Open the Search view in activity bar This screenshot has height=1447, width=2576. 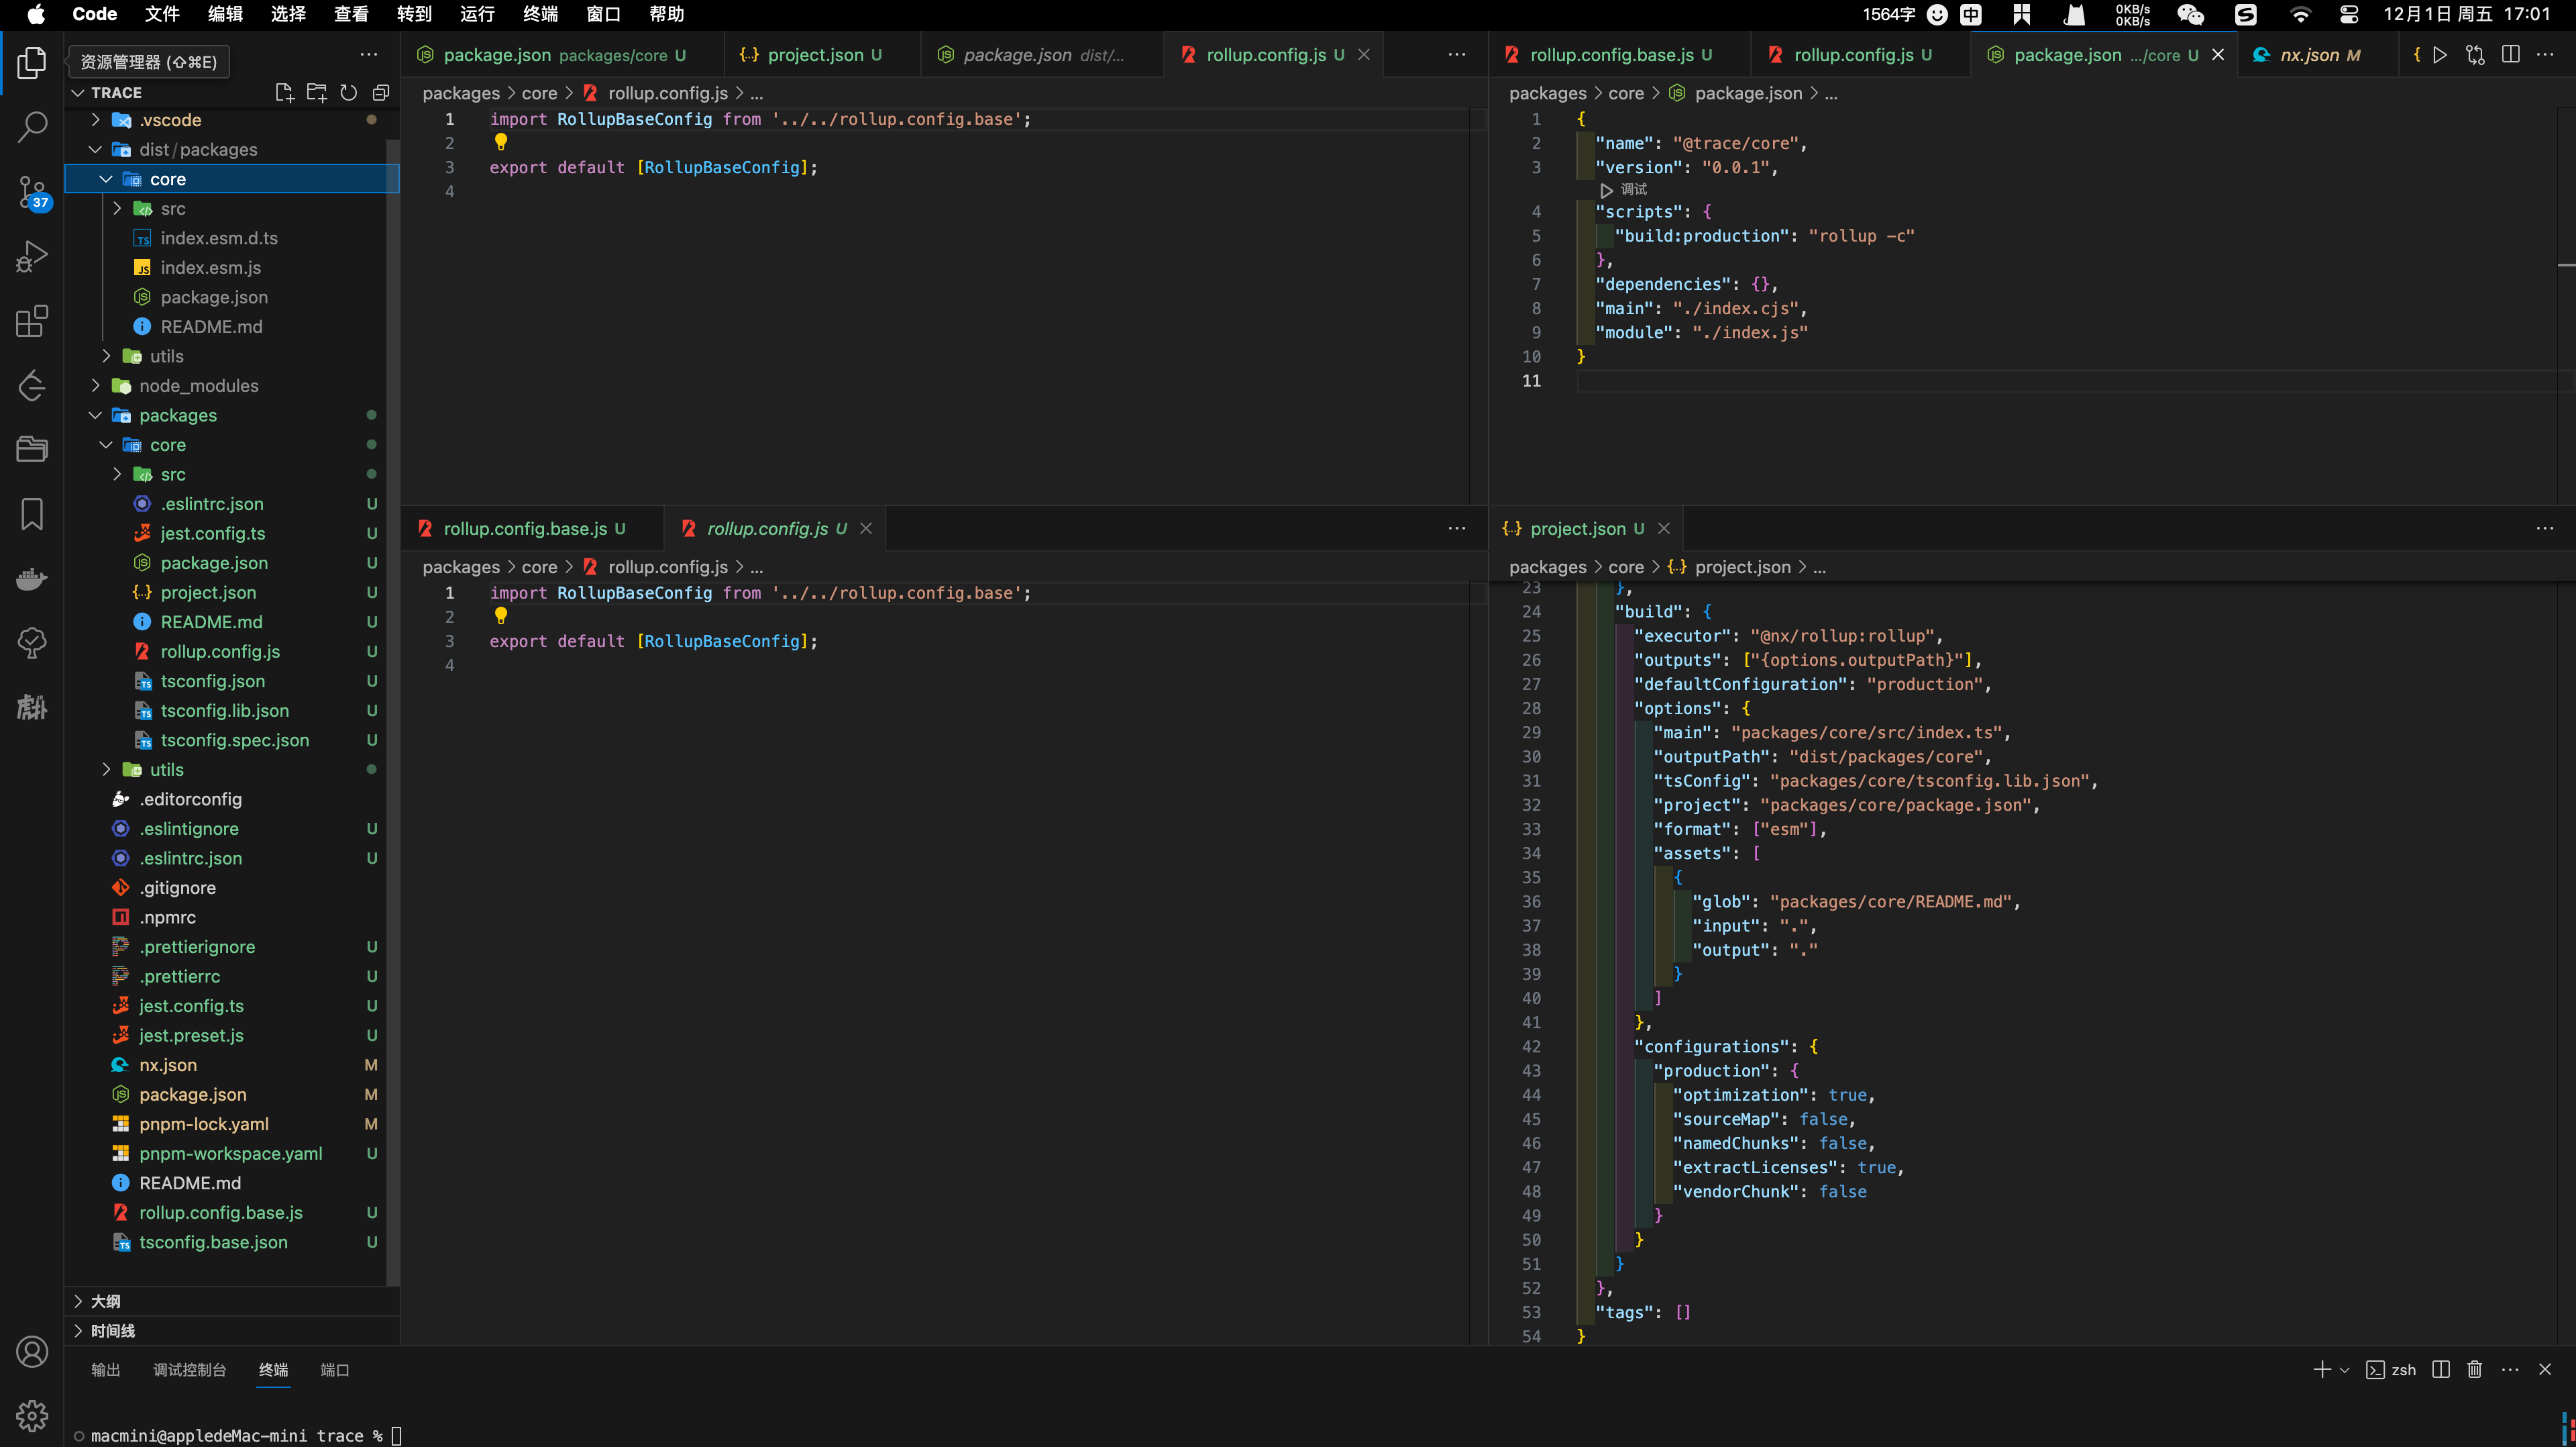tap(32, 126)
